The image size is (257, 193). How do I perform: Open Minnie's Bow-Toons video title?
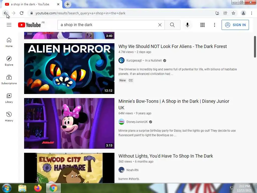[x=174, y=104]
